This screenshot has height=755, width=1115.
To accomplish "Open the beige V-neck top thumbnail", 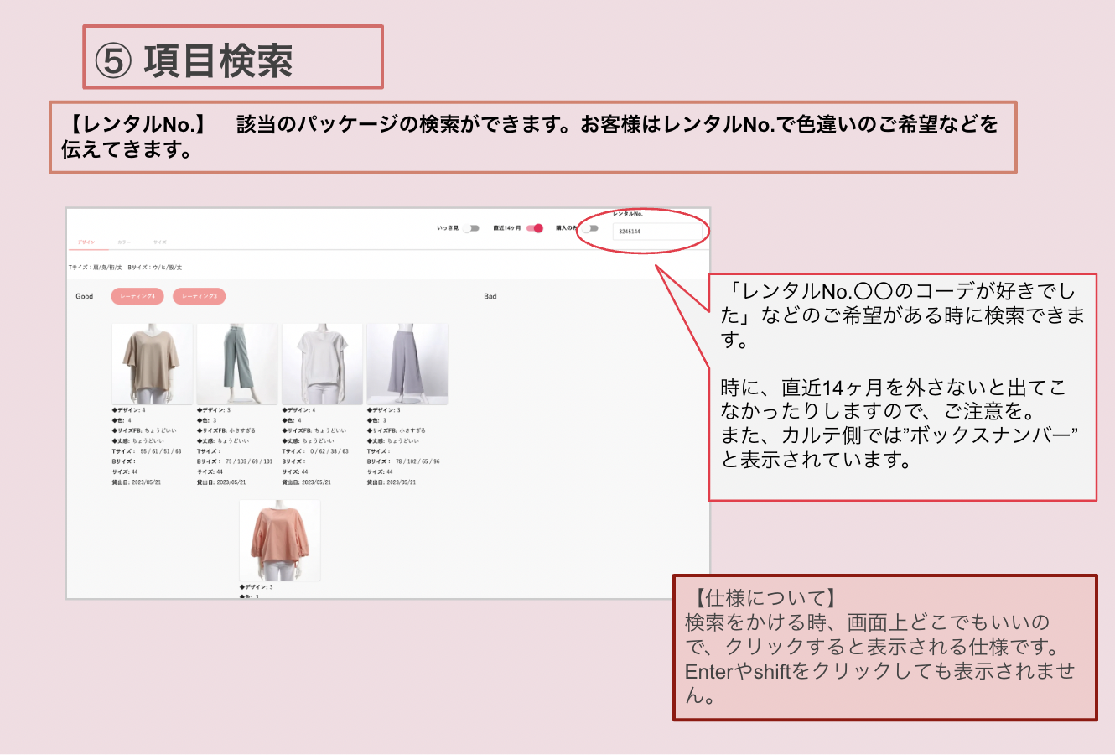I will [152, 364].
